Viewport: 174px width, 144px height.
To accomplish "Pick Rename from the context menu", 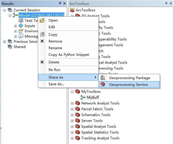I will [x=68, y=48].
